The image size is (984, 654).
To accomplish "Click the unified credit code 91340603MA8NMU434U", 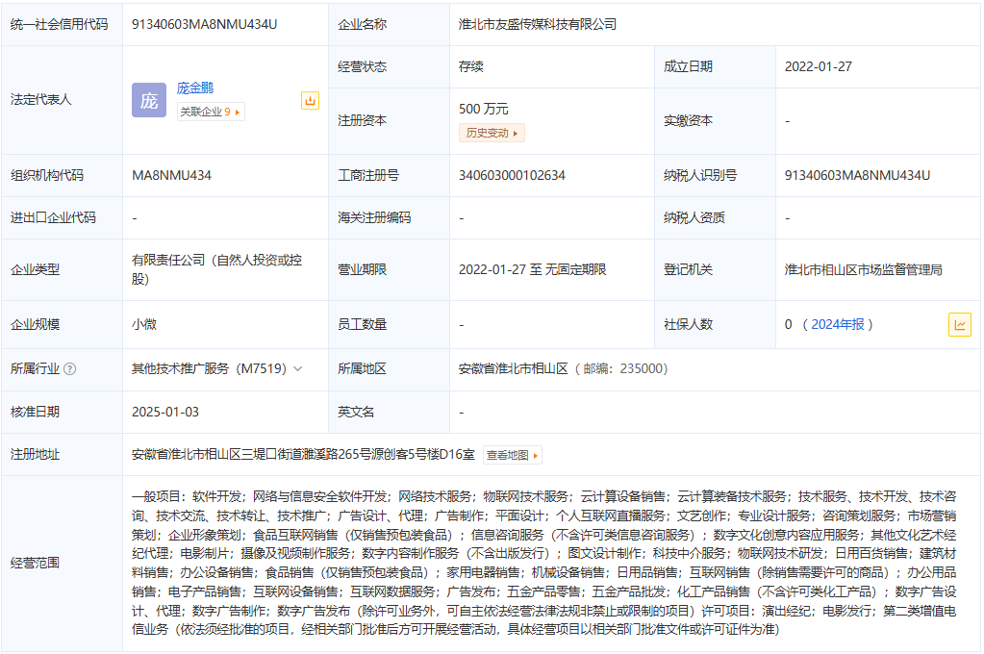I will pyautogui.click(x=204, y=24).
